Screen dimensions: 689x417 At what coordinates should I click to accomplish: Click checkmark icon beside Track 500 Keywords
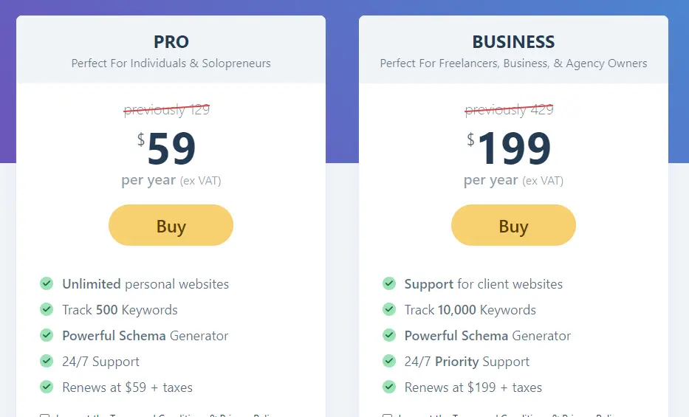[47, 309]
